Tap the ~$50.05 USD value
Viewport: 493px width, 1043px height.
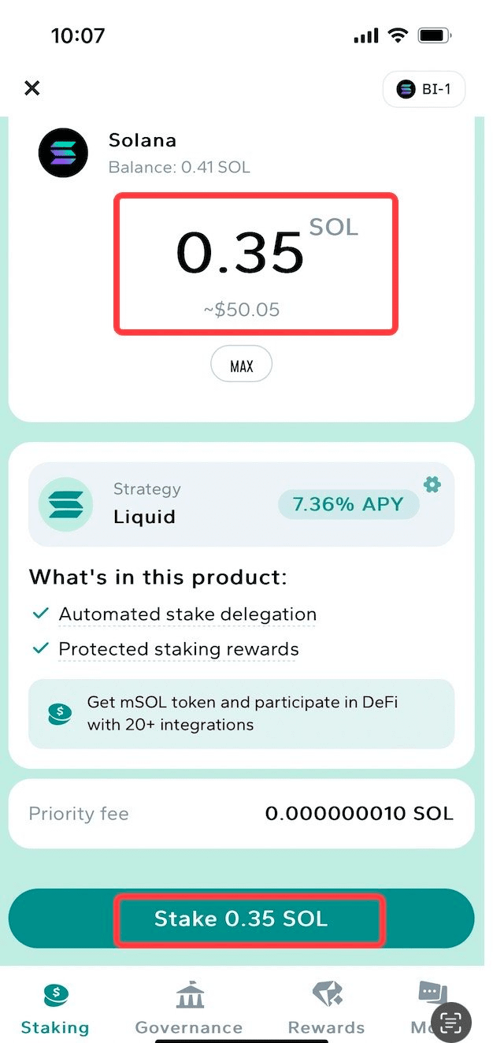(242, 310)
